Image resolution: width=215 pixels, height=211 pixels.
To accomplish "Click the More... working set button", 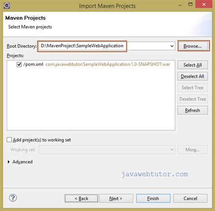I will pos(192,150).
